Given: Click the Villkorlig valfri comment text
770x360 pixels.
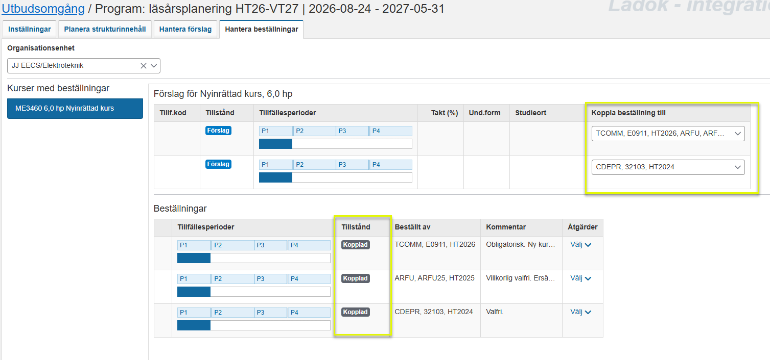Looking at the screenshot, I should coord(520,278).
